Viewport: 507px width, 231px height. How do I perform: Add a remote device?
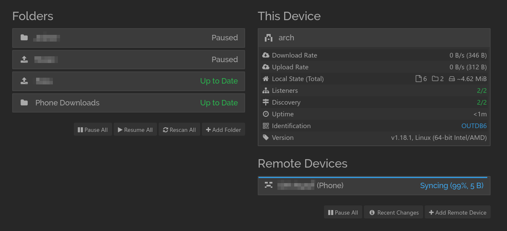(457, 213)
